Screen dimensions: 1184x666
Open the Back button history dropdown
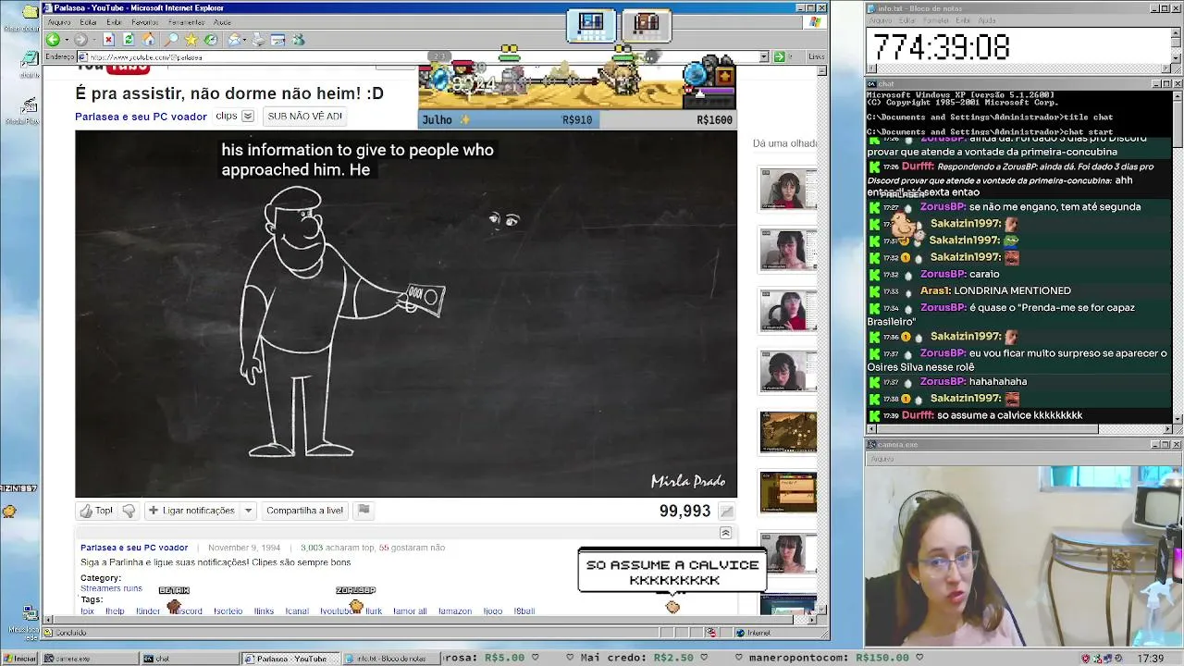coord(66,40)
